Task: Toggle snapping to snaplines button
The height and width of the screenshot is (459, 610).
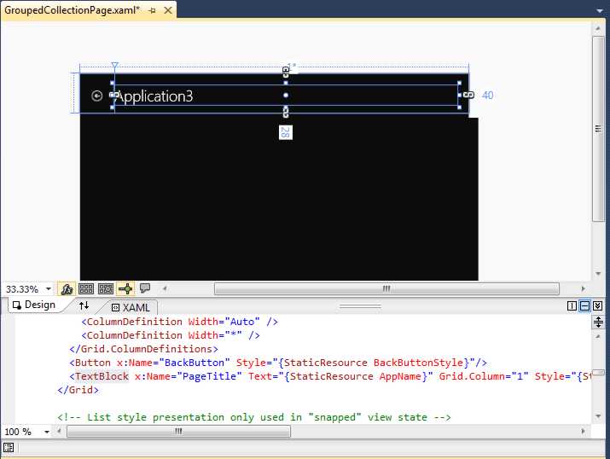Action: [125, 289]
